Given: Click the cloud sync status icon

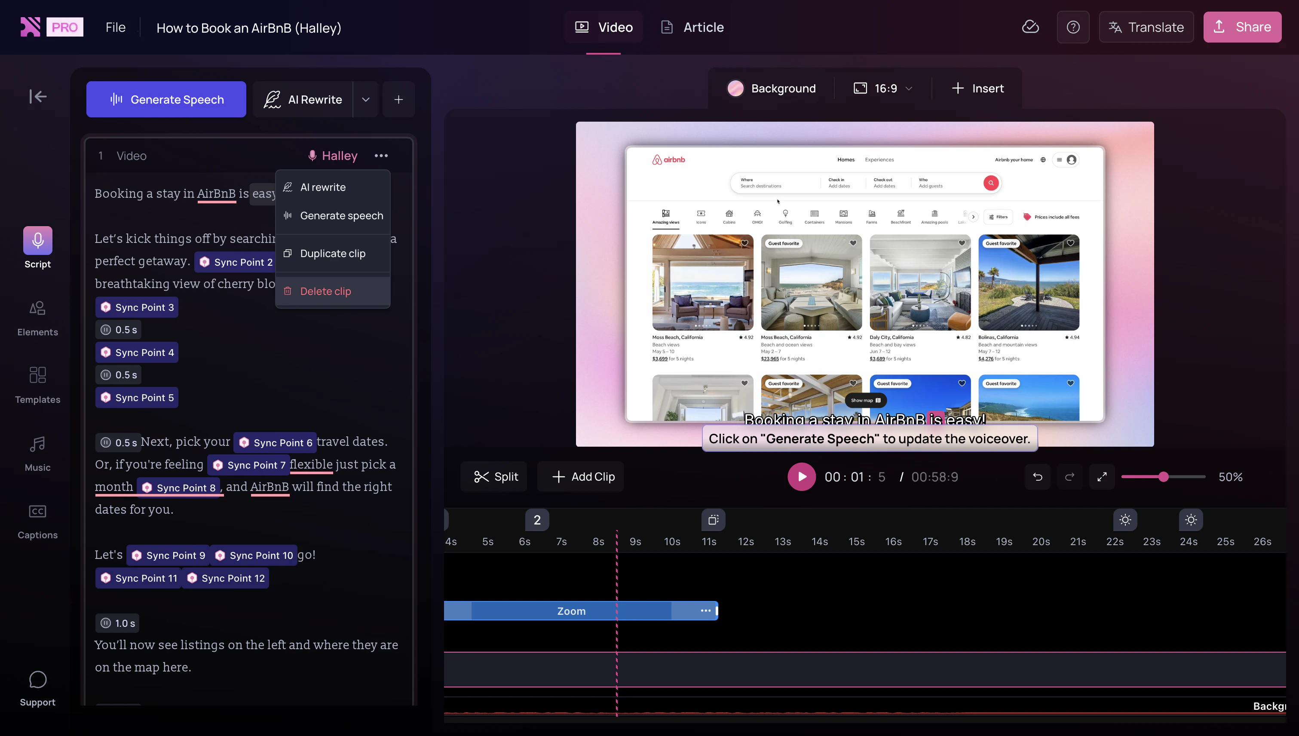Looking at the screenshot, I should (1030, 27).
